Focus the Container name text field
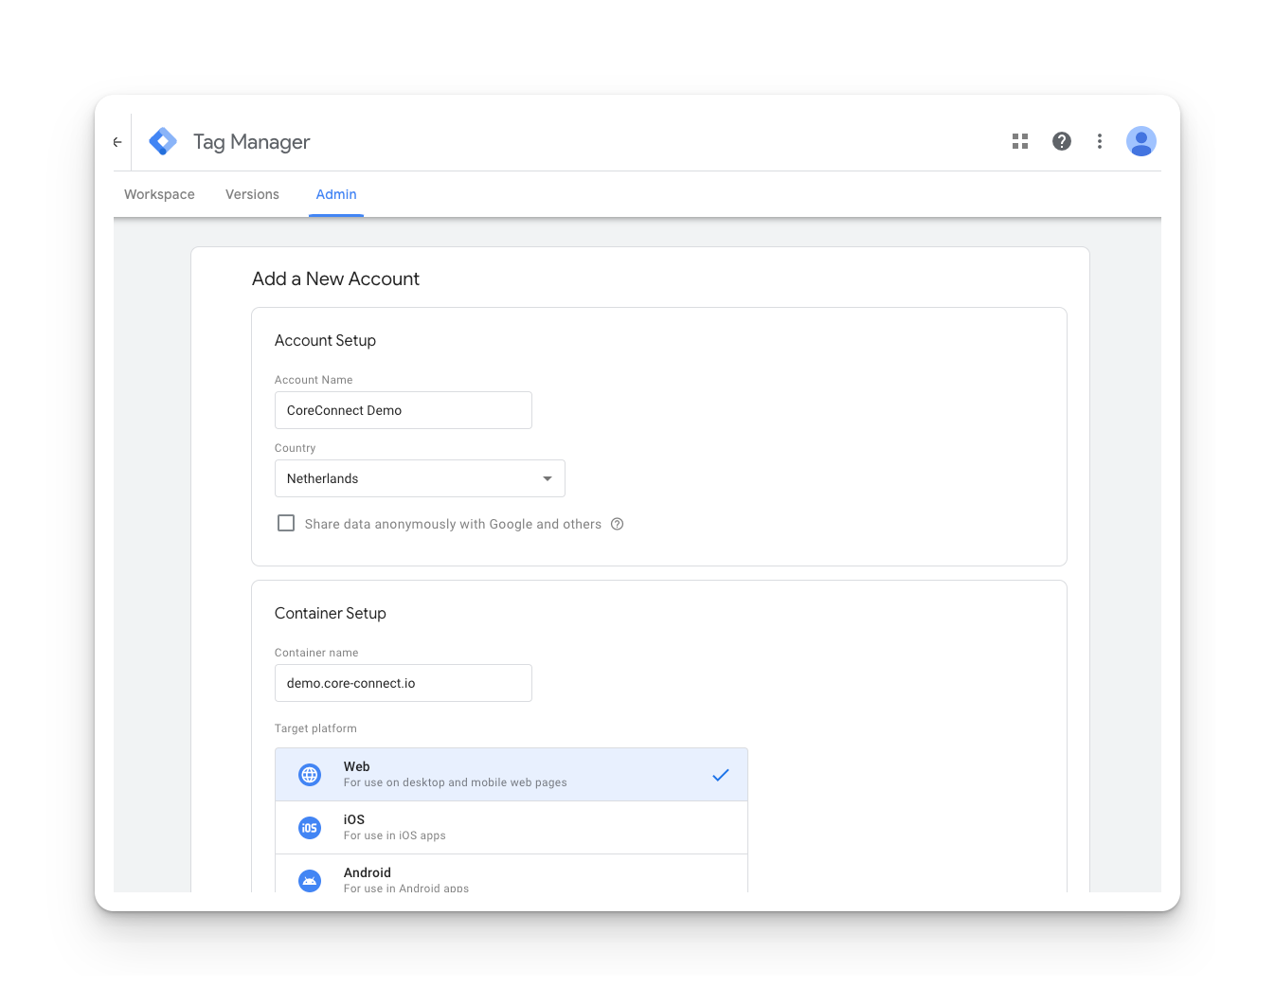The width and height of the screenshot is (1275, 1006). (x=403, y=683)
